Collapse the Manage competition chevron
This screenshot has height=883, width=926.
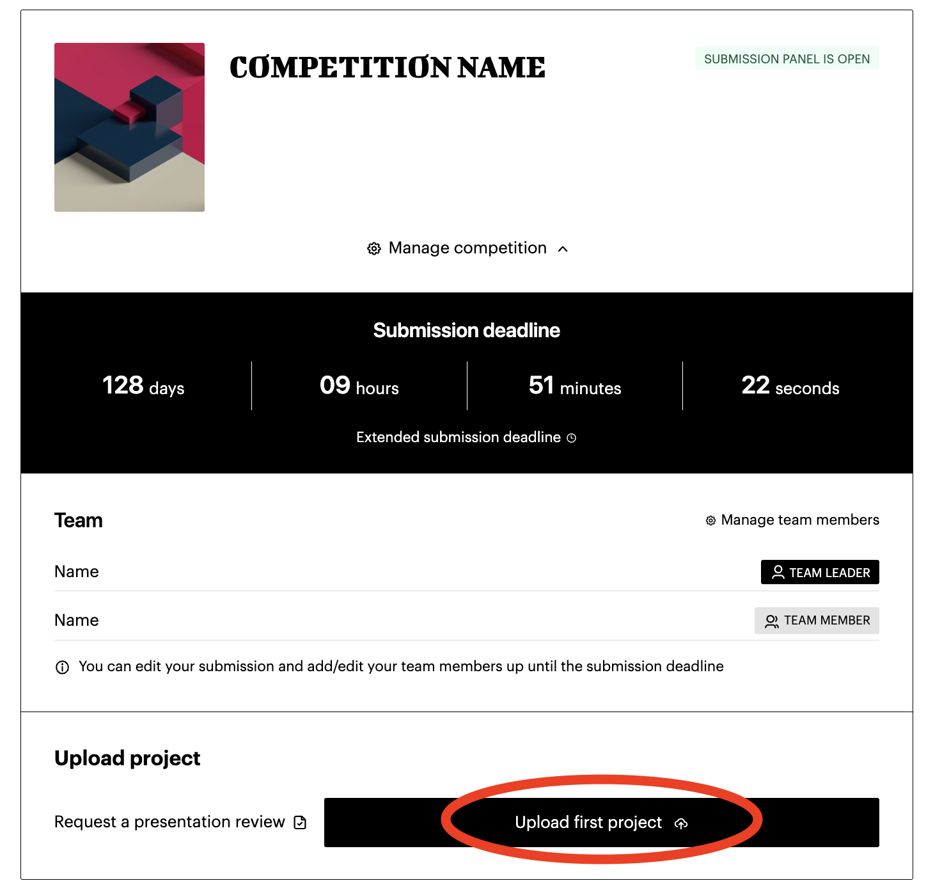(x=563, y=249)
